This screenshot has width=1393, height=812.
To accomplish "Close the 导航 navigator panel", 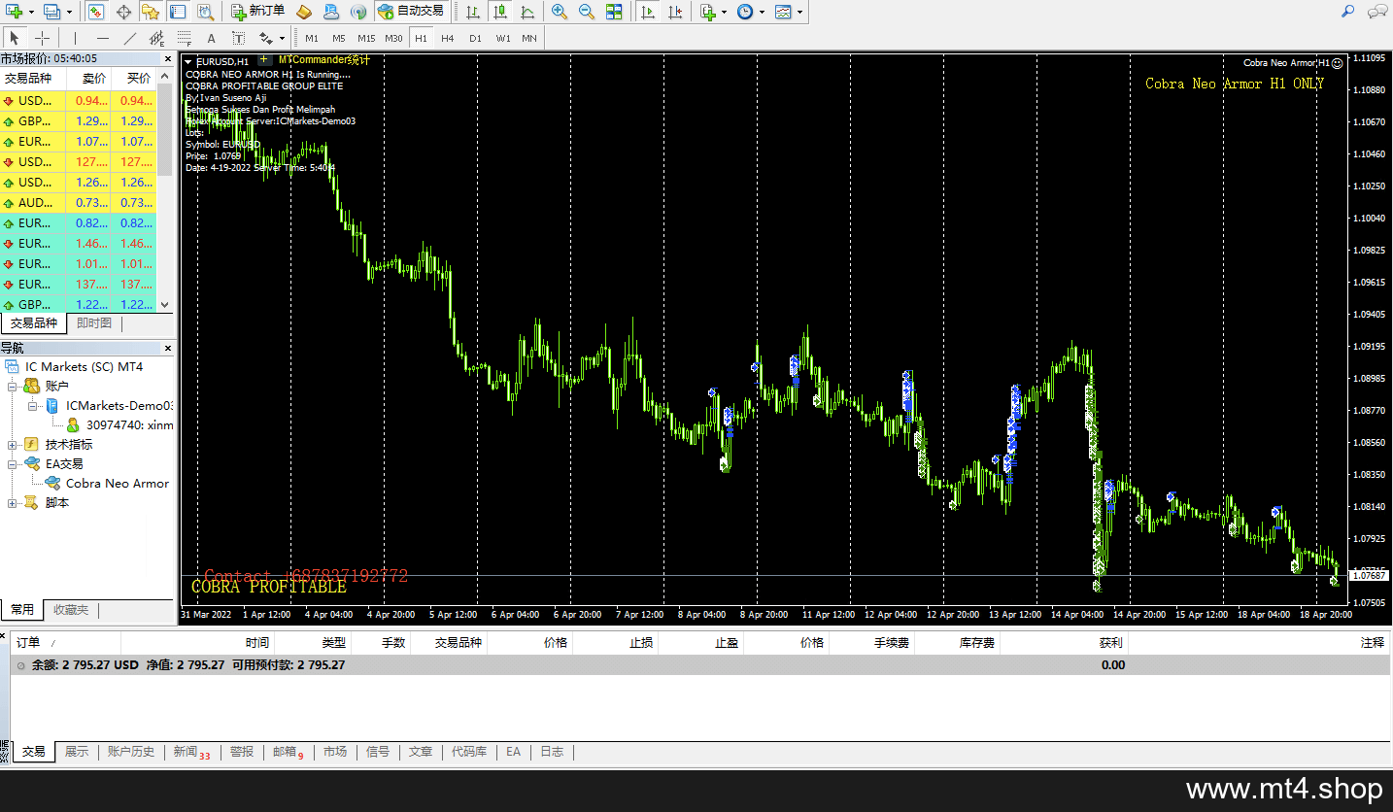I will [x=166, y=348].
